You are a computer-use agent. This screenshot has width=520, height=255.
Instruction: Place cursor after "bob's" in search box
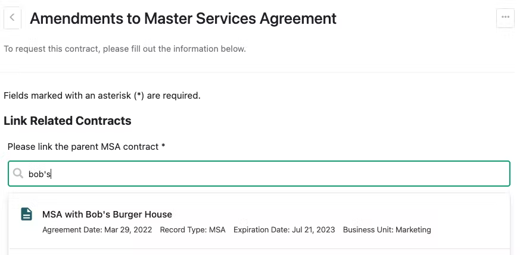pos(51,174)
